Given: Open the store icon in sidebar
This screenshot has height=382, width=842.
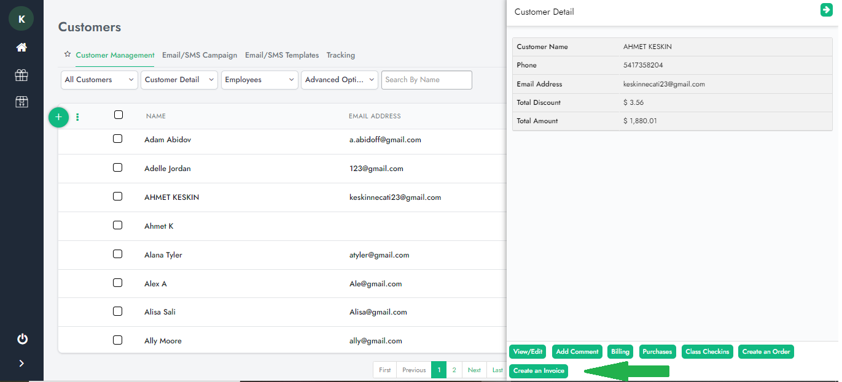Looking at the screenshot, I should click(21, 102).
